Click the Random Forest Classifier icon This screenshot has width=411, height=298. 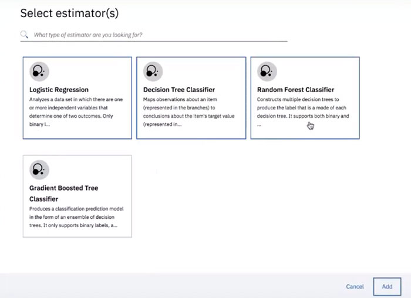[267, 72]
